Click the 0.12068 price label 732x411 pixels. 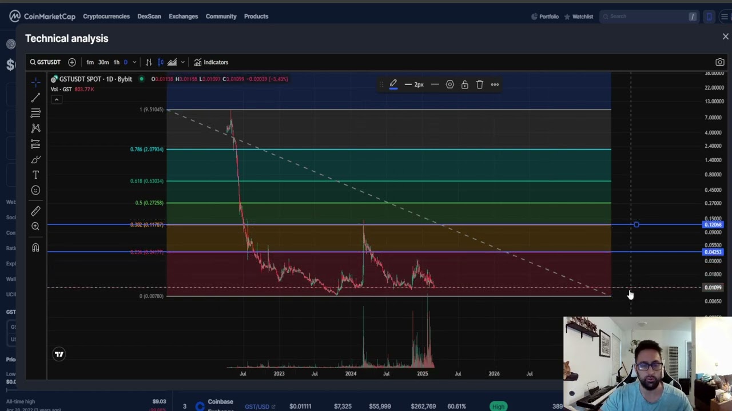tap(713, 224)
